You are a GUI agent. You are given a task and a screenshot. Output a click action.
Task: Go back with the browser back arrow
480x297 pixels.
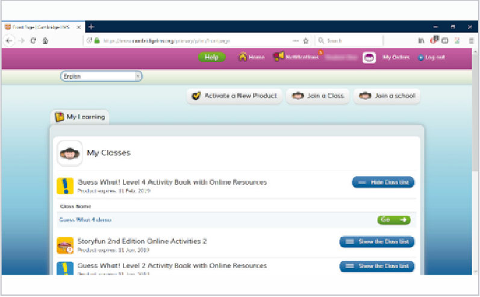pyautogui.click(x=9, y=41)
